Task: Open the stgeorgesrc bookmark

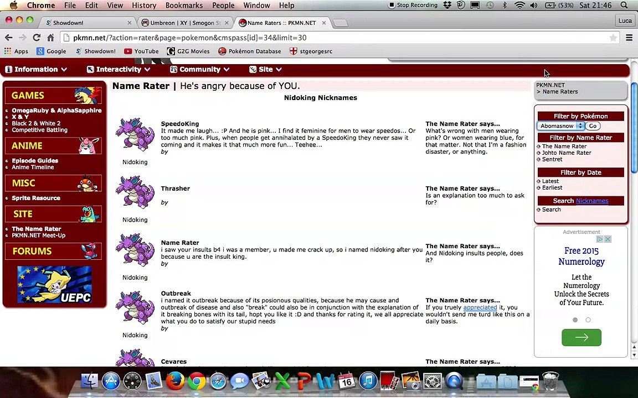Action: [311, 51]
